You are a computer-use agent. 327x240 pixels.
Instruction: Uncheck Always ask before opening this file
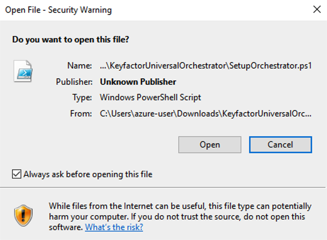(x=17, y=174)
